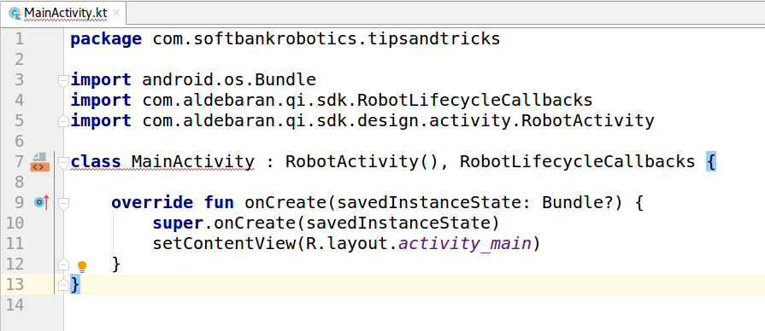
Task: Close the MainActivity.kt tab
Action: click(116, 13)
